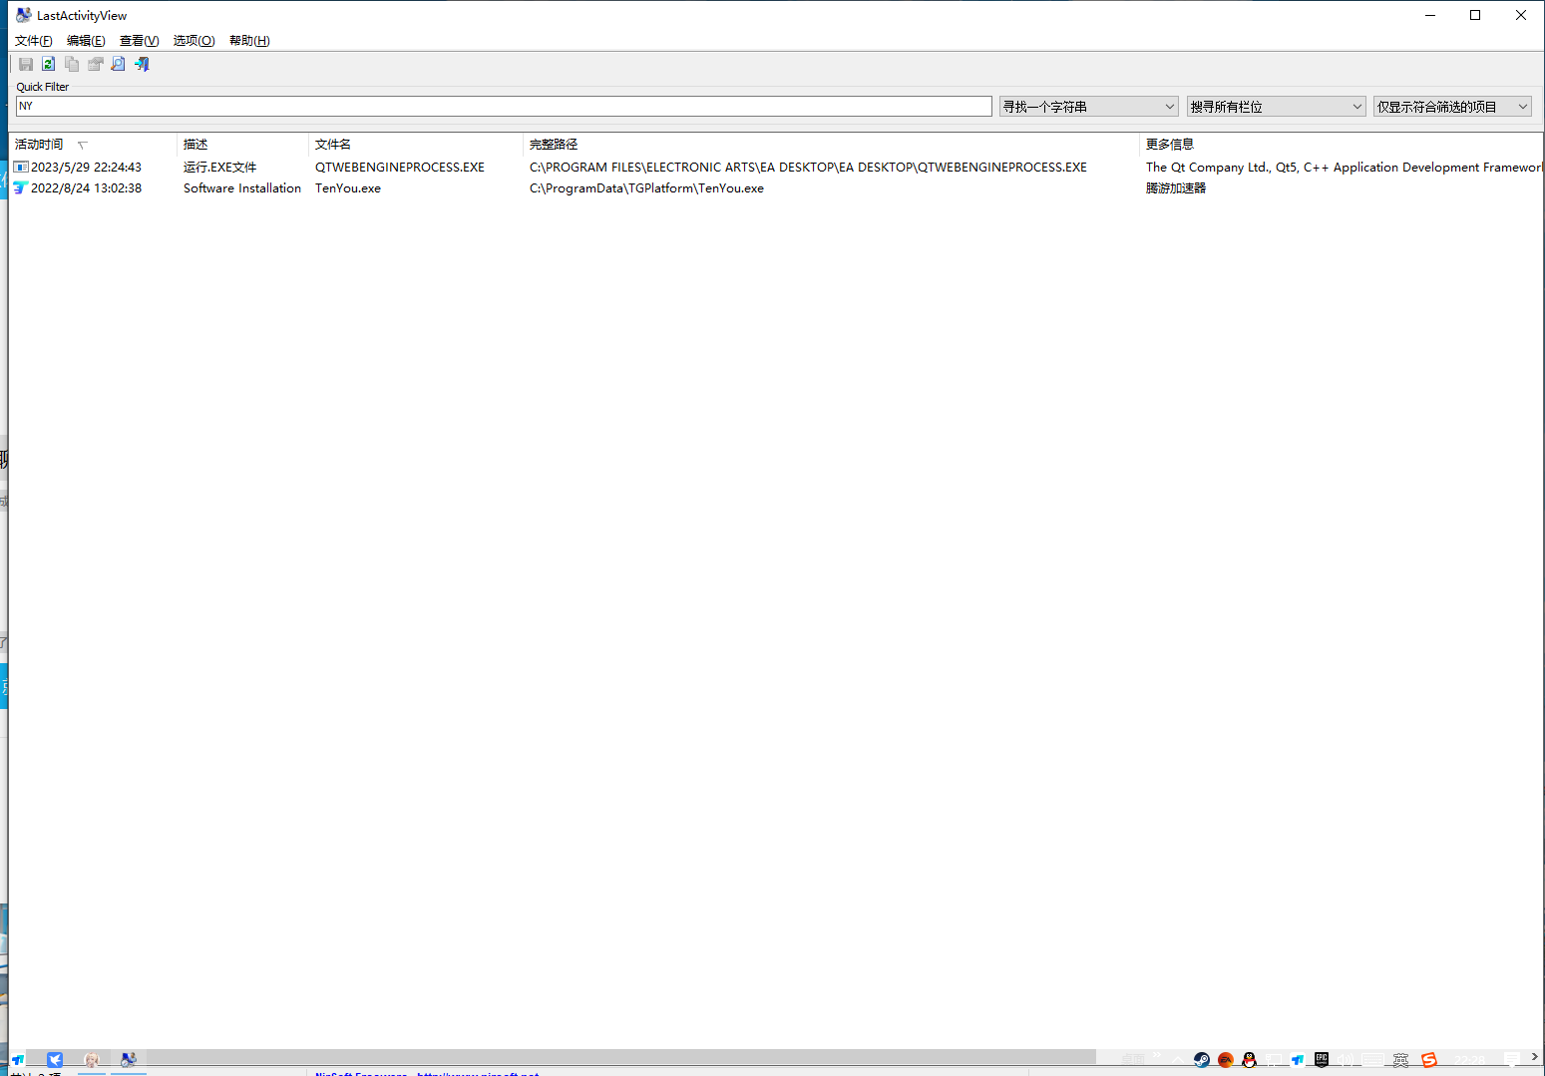Click the Find magnifier toolbar icon

click(118, 64)
